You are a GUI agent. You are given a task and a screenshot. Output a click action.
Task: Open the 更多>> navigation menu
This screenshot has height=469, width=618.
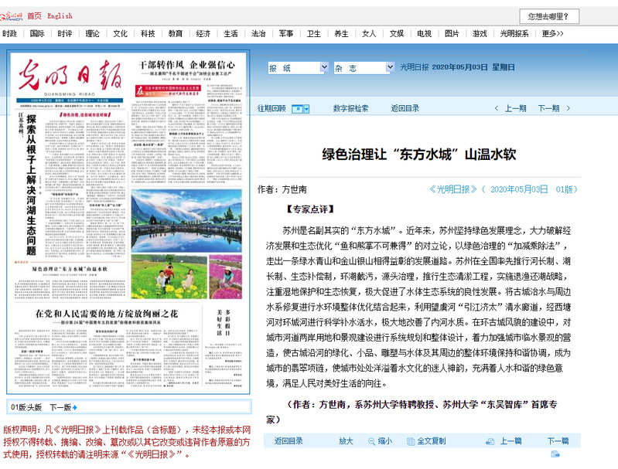(x=552, y=34)
